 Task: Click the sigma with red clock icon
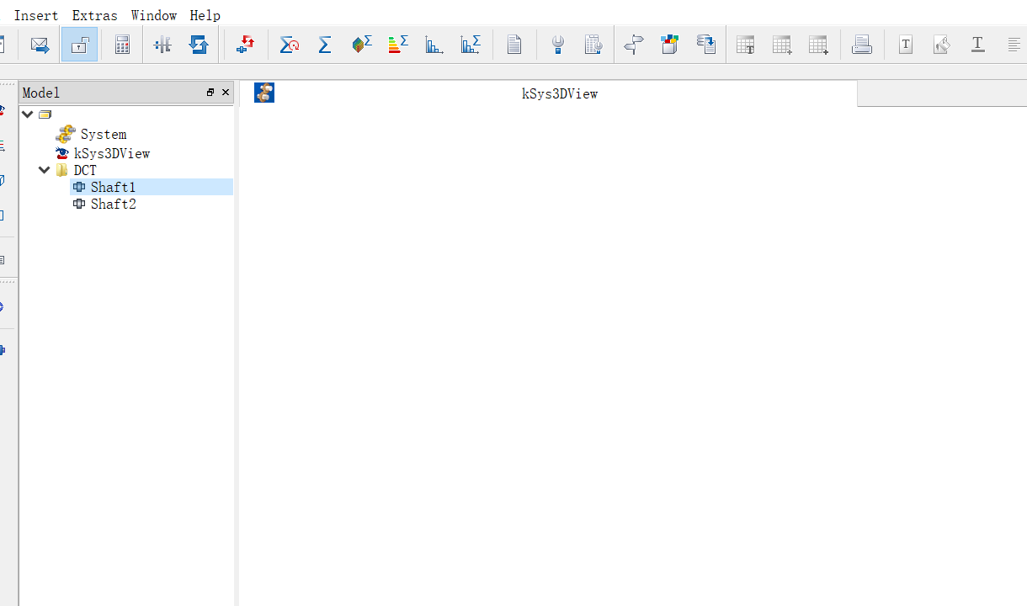(x=290, y=45)
